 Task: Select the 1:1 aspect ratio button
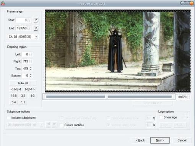23,102
